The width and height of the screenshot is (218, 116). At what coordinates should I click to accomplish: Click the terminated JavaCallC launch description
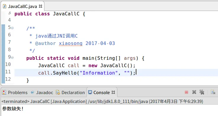(x=102, y=101)
